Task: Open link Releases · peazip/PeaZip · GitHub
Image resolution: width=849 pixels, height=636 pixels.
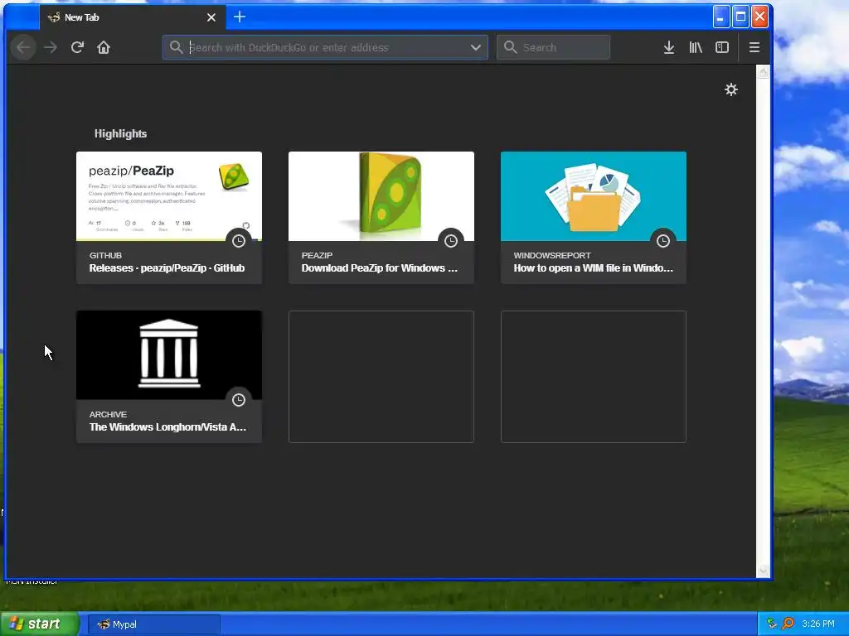Action: [x=167, y=268]
